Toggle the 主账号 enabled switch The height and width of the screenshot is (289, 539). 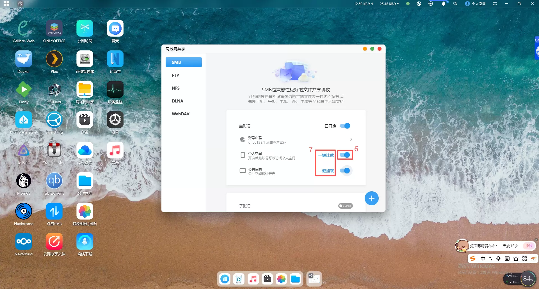click(x=345, y=126)
